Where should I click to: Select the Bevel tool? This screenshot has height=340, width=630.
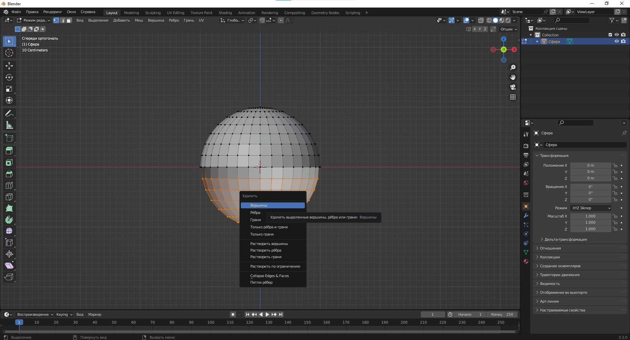point(9,174)
